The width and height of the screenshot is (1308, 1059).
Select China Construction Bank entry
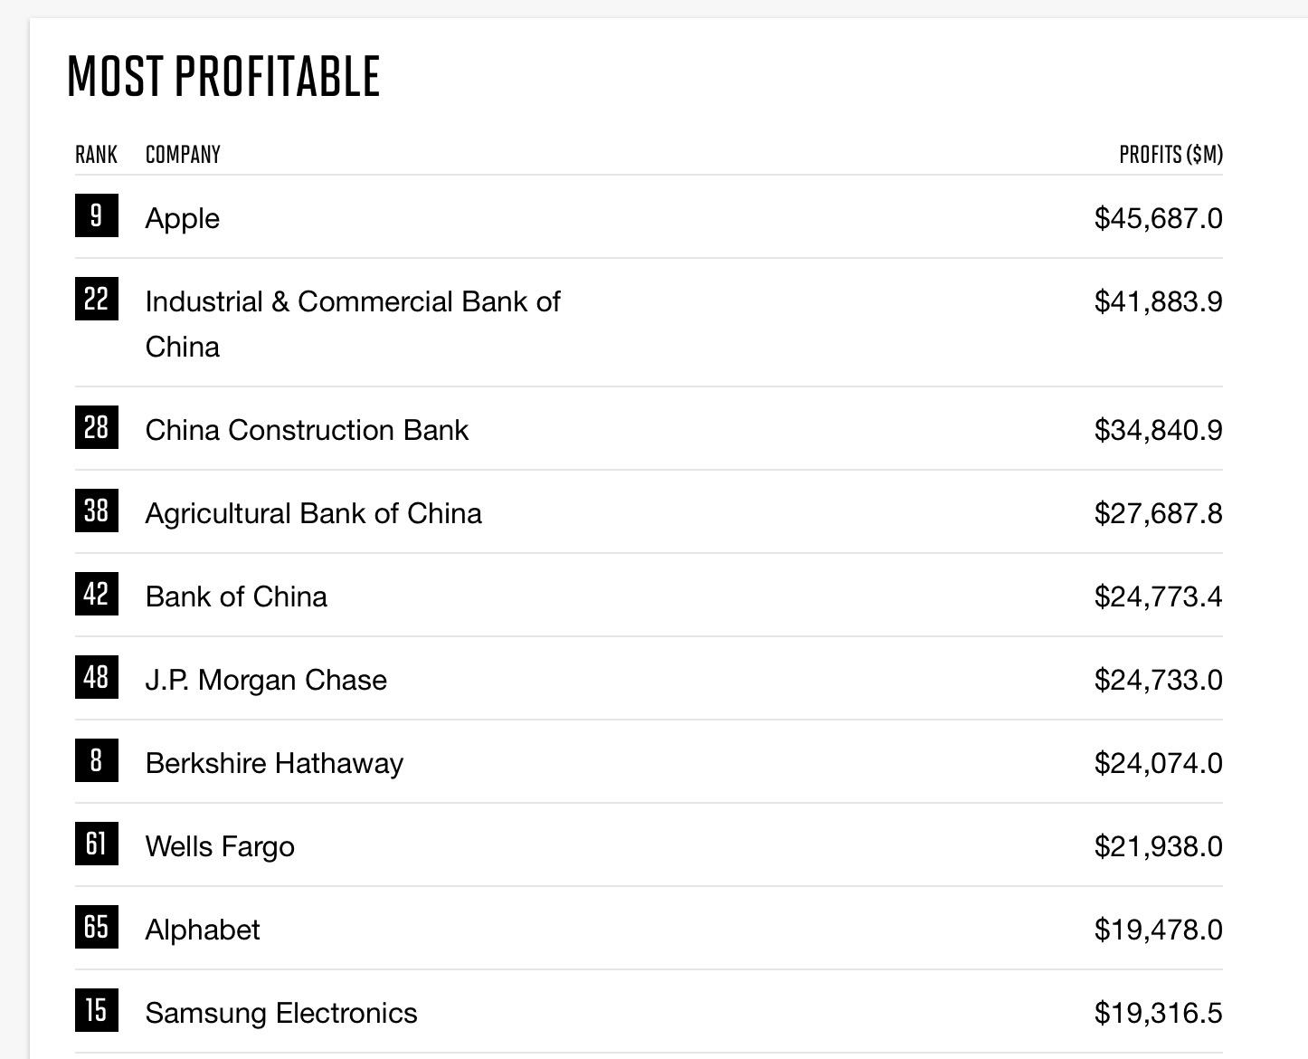tap(307, 430)
